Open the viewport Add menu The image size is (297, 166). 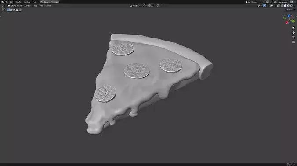click(x=41, y=6)
